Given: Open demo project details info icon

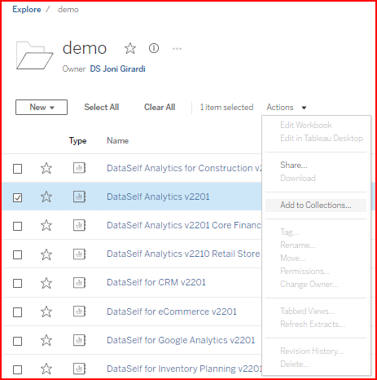Looking at the screenshot, I should pos(154,48).
